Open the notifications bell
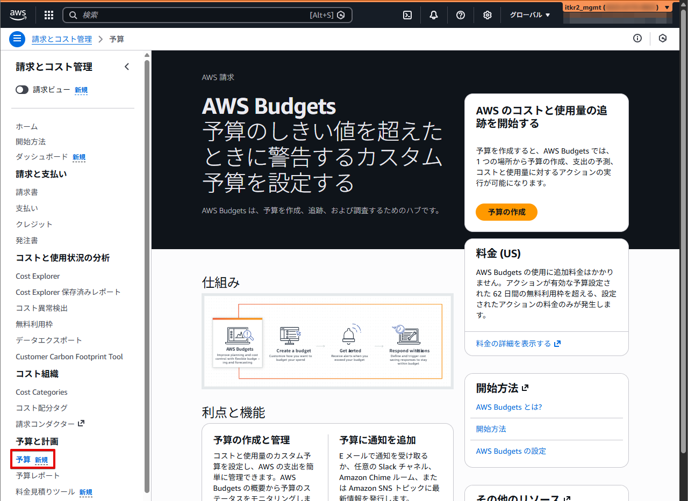Screen dimensions: 688x501 click(x=434, y=15)
